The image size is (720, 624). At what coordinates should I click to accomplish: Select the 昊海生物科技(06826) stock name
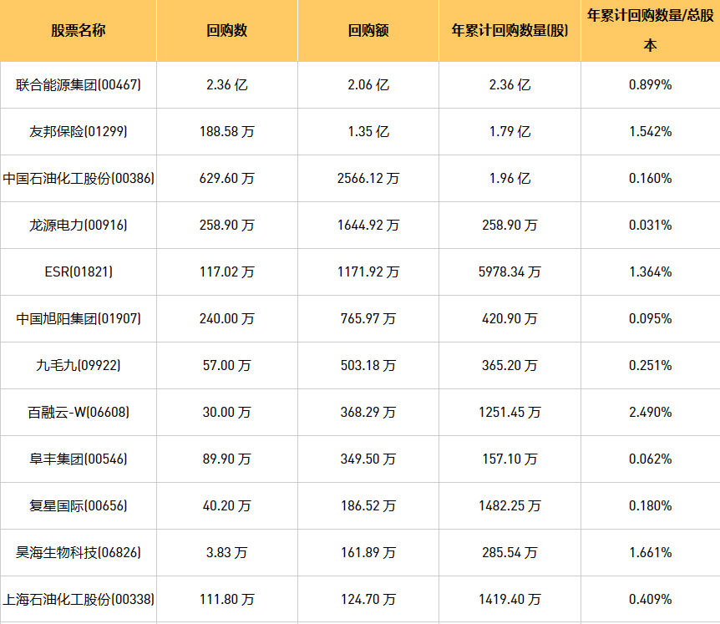[78, 553]
